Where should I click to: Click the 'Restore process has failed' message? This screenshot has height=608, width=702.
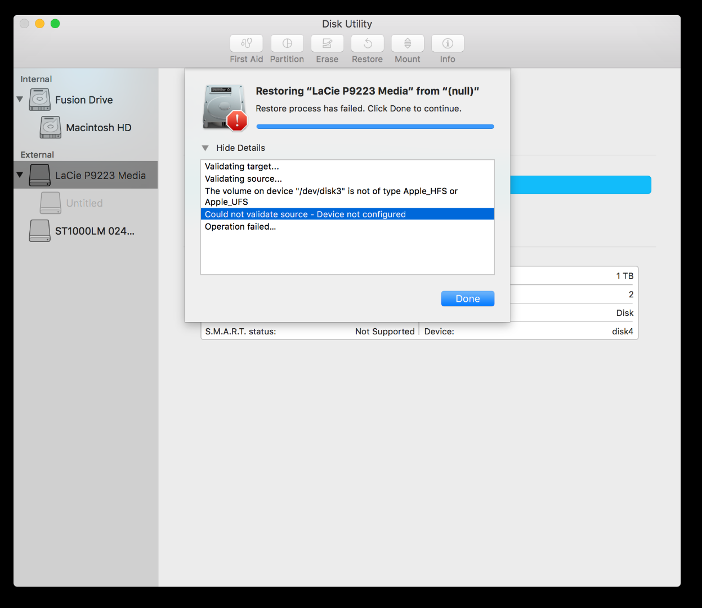click(359, 109)
